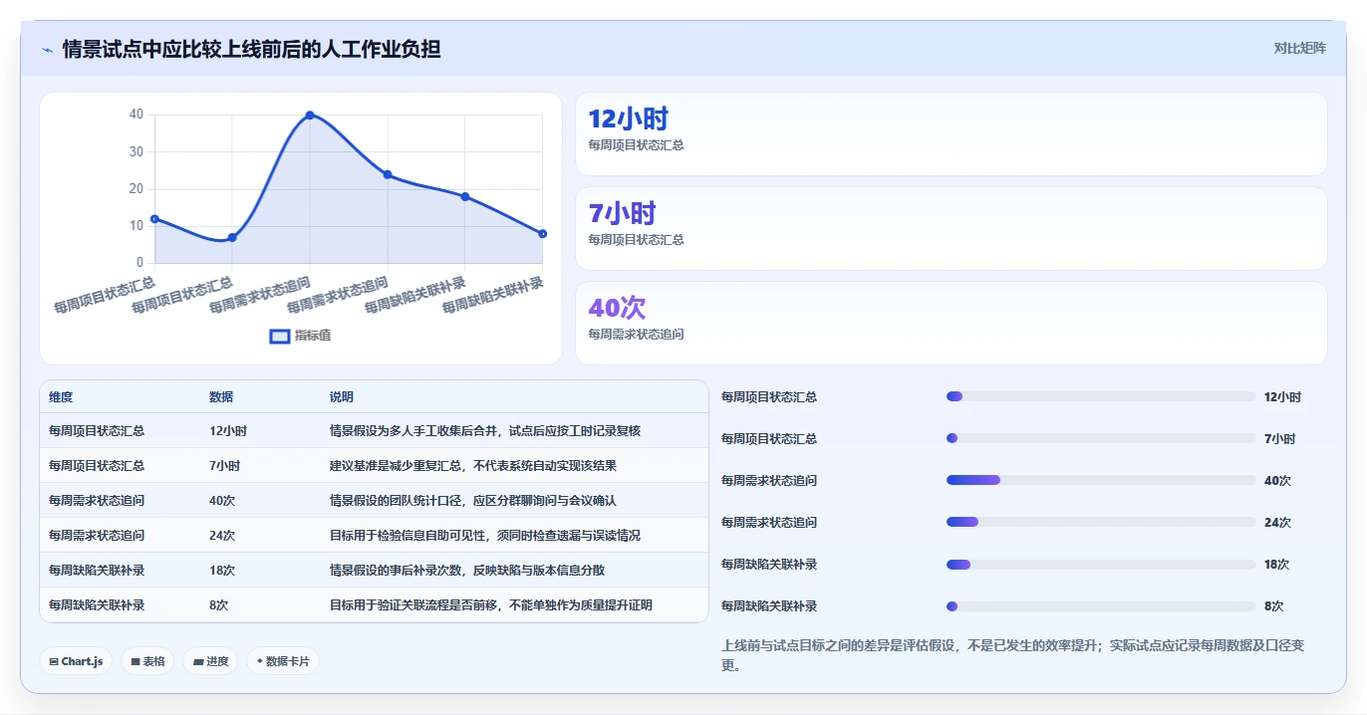The width and height of the screenshot is (1367, 715).
Task: Click the 18次 cell in the table
Action: (222, 571)
